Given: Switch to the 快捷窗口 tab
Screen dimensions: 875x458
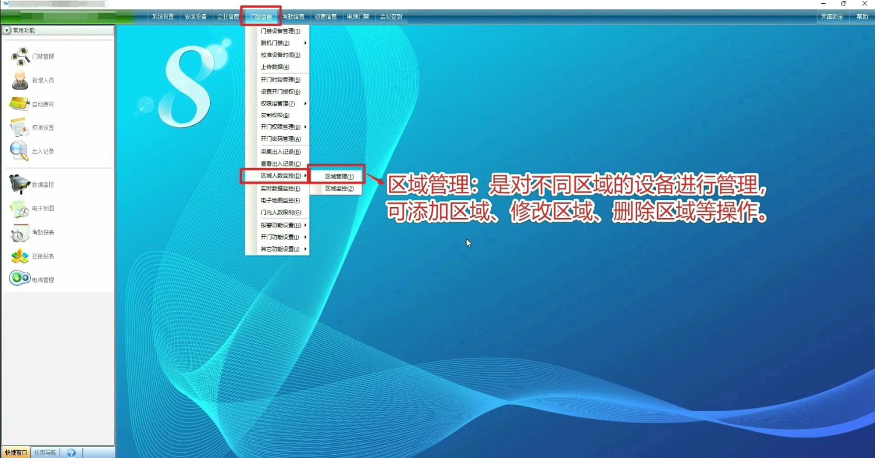Looking at the screenshot, I should point(16,453).
